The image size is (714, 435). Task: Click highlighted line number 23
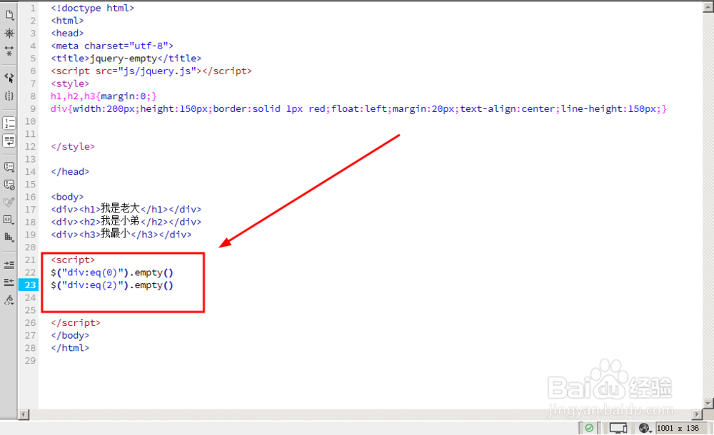coord(30,285)
